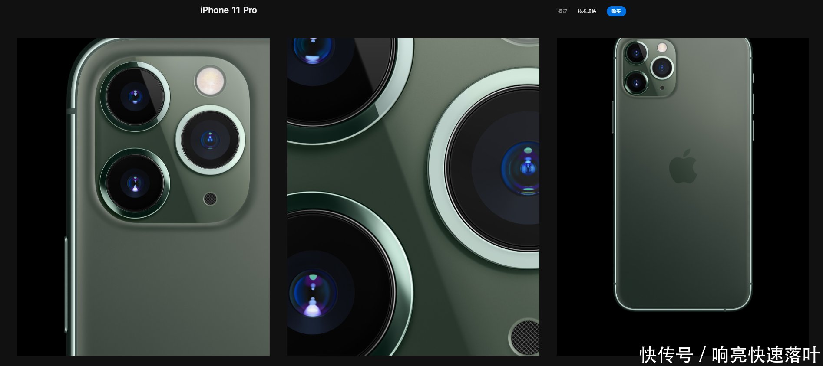Image resolution: width=823 pixels, height=366 pixels.
Task: Click the 快传号 / 响亮快速落叶 watermark text
Action: (729, 355)
